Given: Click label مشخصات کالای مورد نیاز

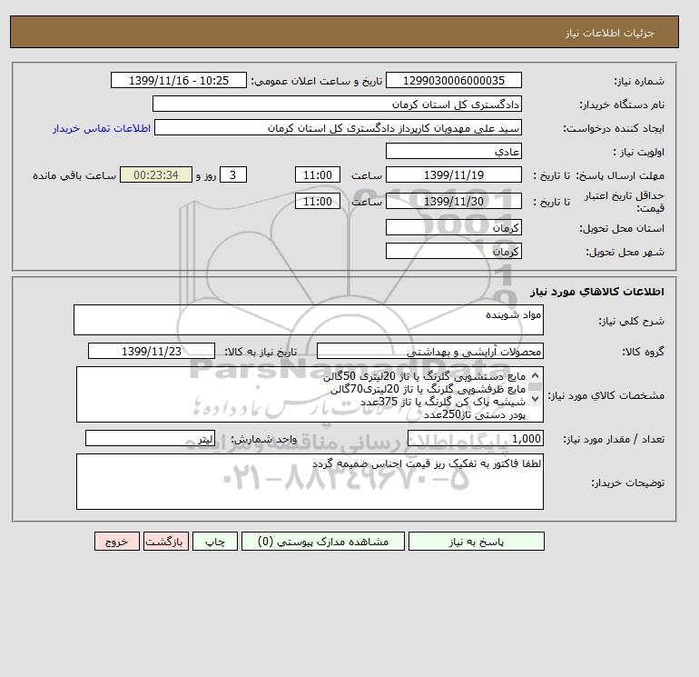Looking at the screenshot, I should (x=605, y=395).
